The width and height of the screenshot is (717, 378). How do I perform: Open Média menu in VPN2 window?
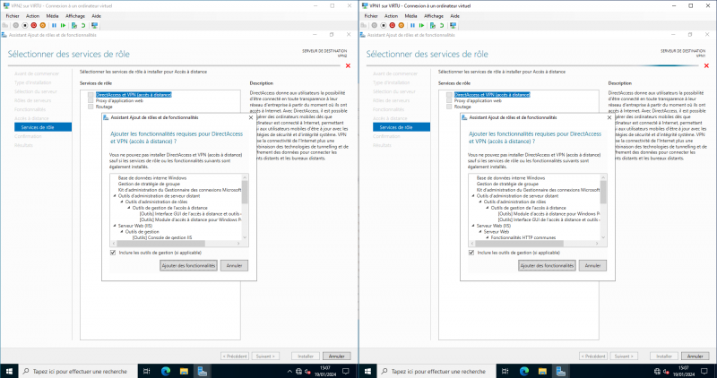click(53, 16)
